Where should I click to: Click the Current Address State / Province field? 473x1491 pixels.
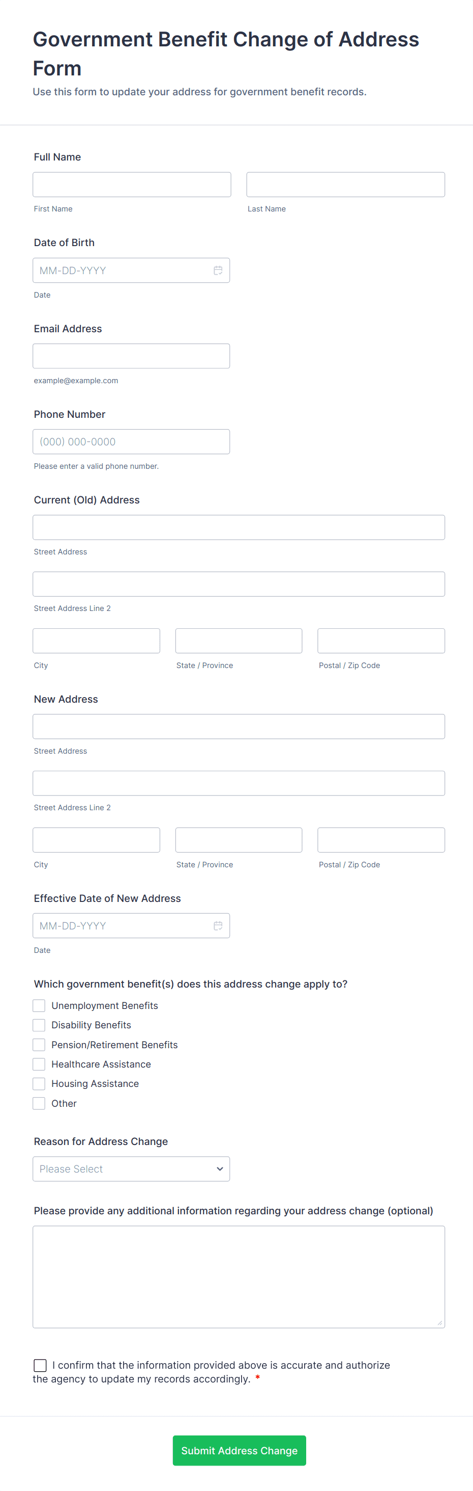pos(239,641)
